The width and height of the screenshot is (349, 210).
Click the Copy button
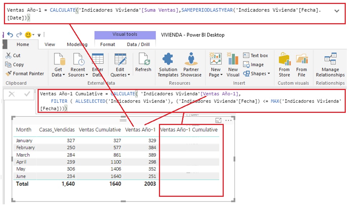point(14,65)
